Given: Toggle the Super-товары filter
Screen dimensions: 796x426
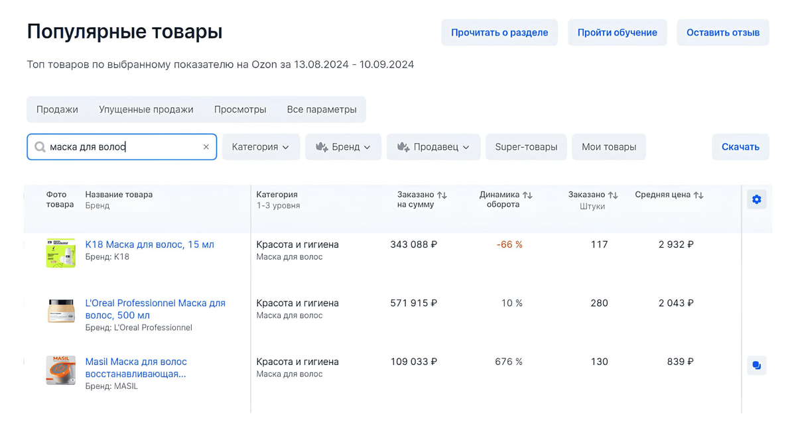Looking at the screenshot, I should pos(526,147).
